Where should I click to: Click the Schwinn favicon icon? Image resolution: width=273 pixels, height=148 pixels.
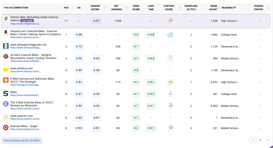6,56
